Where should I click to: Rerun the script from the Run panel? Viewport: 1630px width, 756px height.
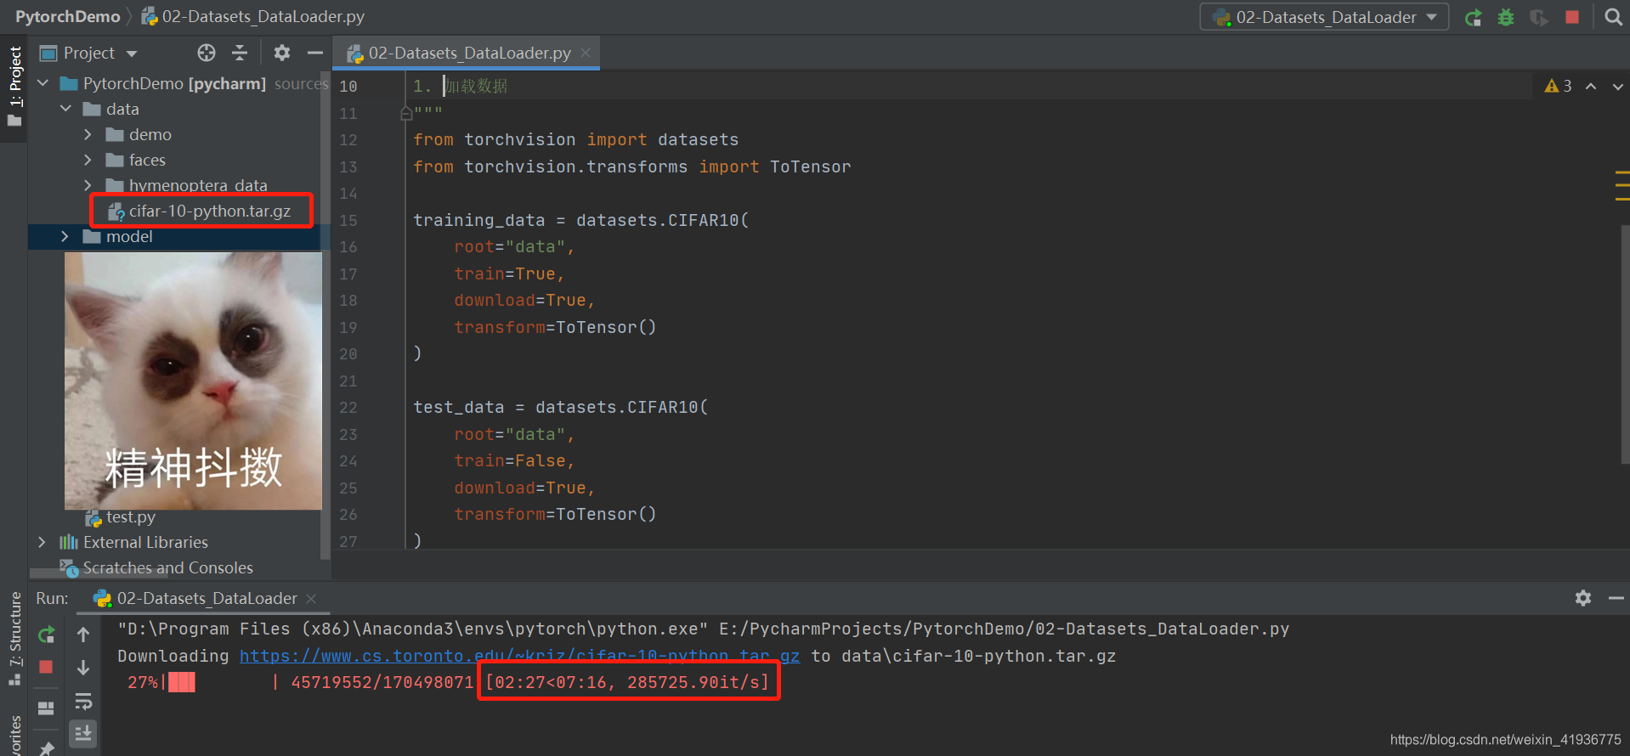point(47,635)
